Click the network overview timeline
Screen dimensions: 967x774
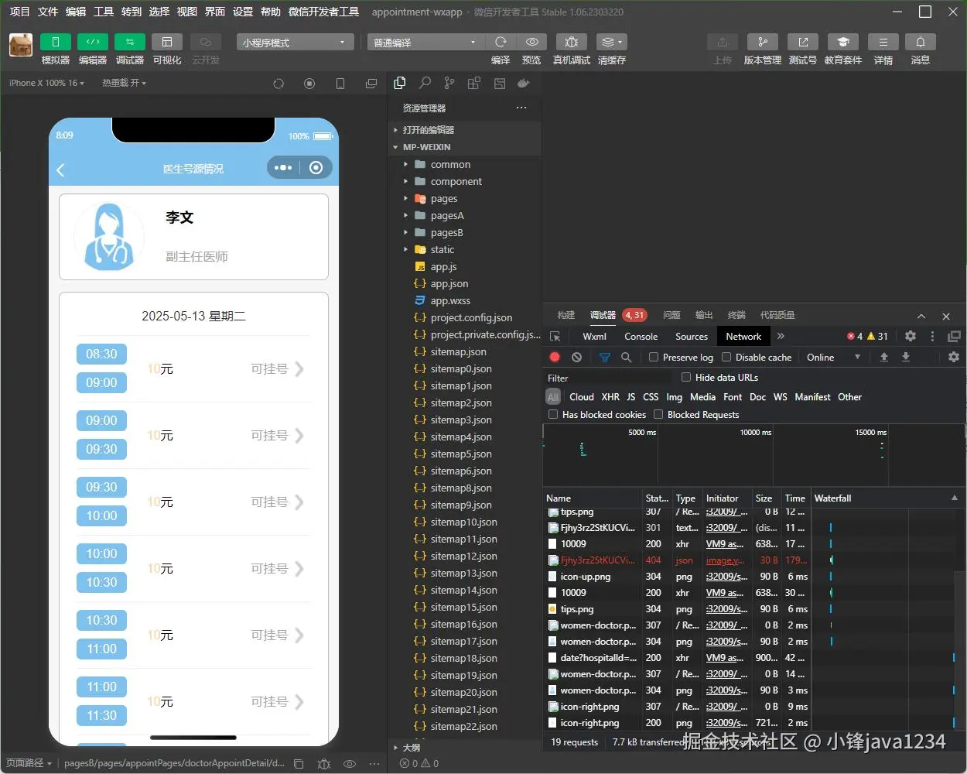click(754, 455)
